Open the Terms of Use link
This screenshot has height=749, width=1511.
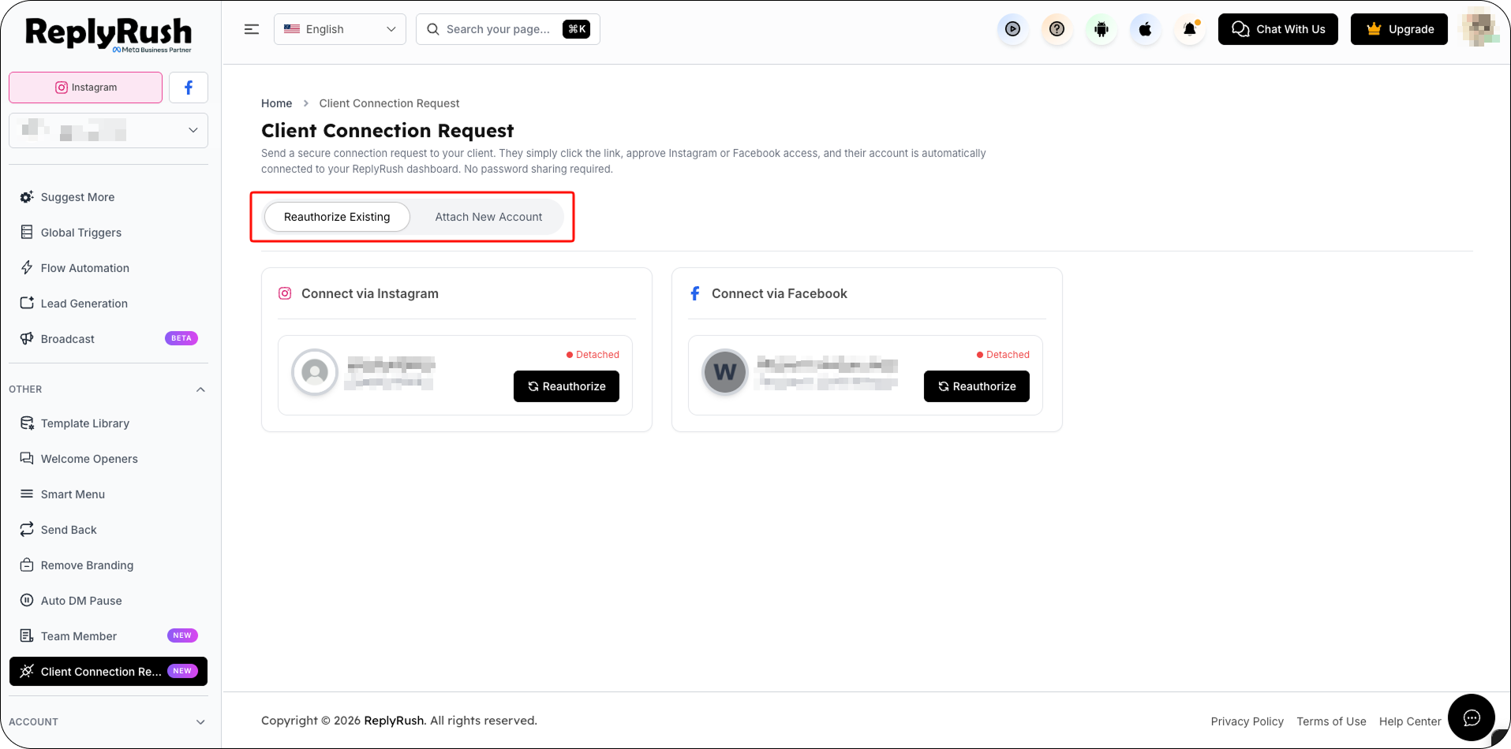(1332, 721)
